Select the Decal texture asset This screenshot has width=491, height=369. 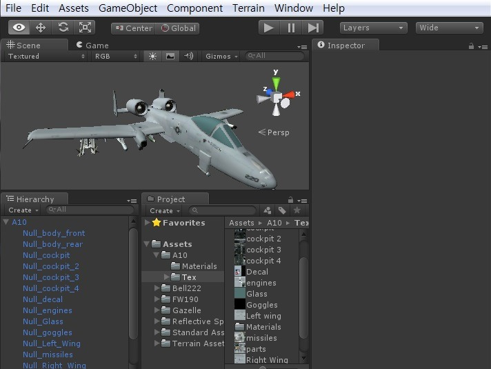[x=251, y=272]
